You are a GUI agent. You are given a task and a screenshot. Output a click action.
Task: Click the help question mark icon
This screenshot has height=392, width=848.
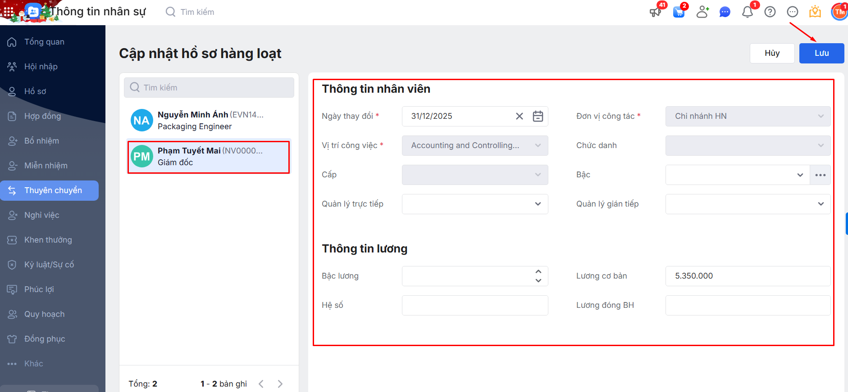pyautogui.click(x=770, y=12)
